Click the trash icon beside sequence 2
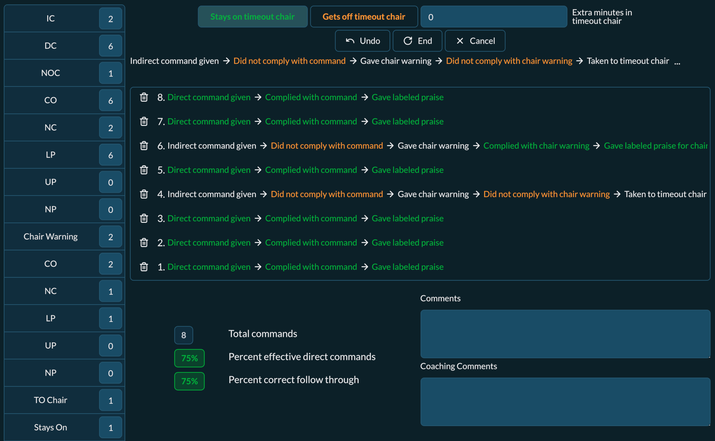 (x=144, y=243)
